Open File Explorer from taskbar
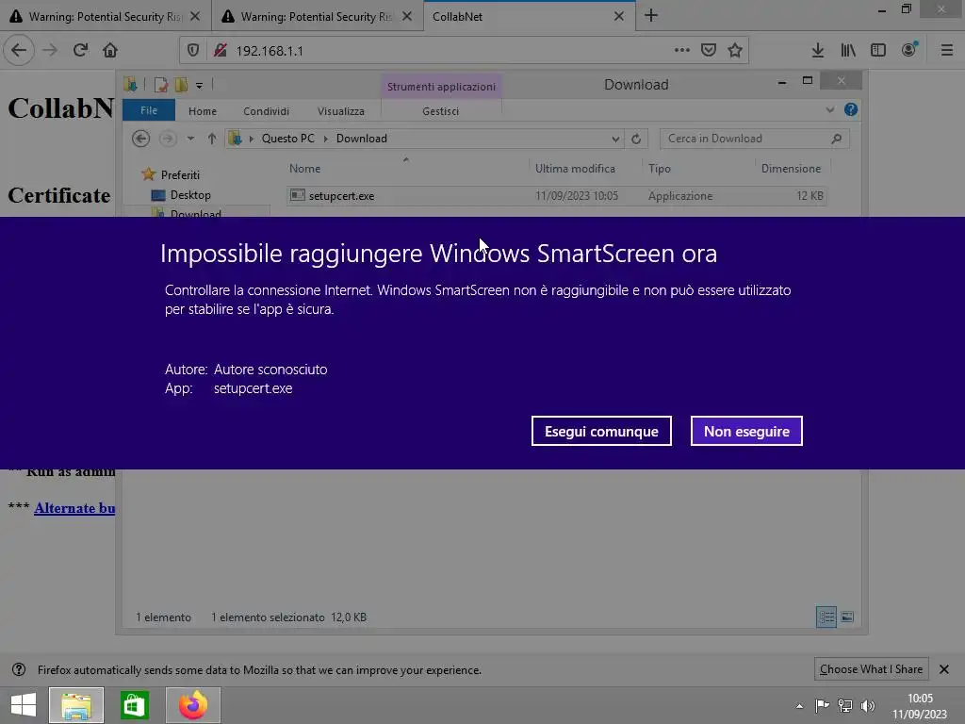Image resolution: width=965 pixels, height=724 pixels. coord(76,705)
